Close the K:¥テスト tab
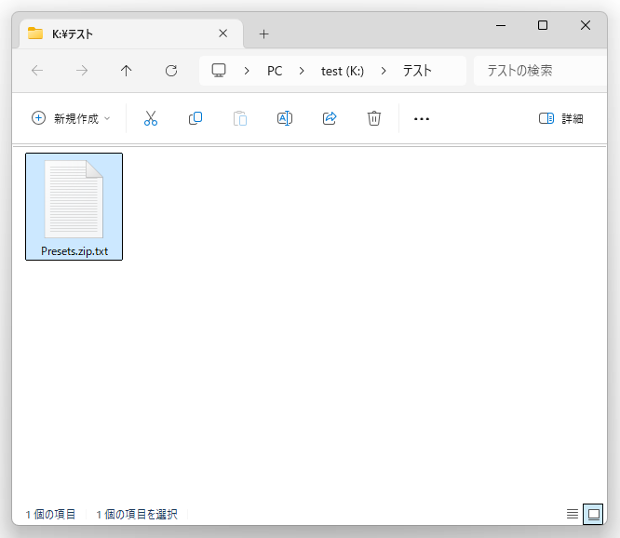This screenshot has height=538, width=620. point(223,34)
